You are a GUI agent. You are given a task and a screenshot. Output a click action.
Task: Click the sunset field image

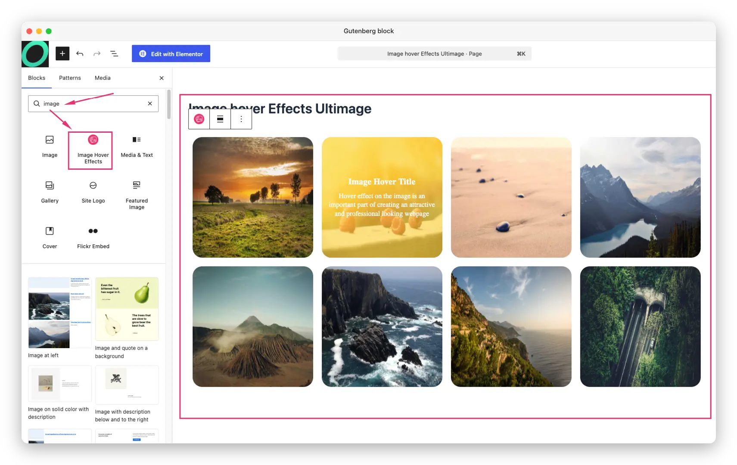(x=253, y=197)
